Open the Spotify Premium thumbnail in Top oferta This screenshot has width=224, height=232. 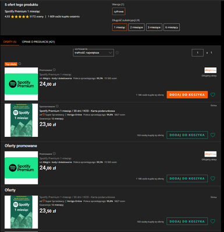(x=22, y=84)
